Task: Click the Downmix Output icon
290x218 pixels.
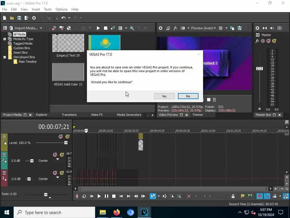Action: 265,28
